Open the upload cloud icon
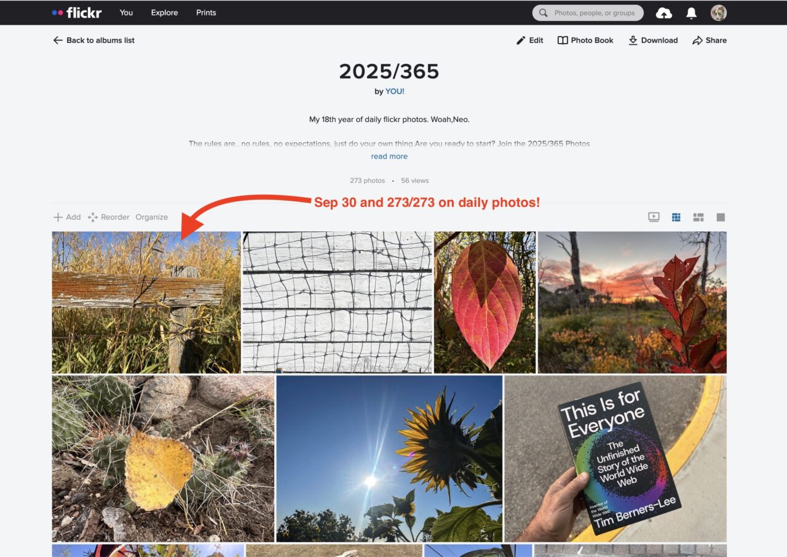Image resolution: width=787 pixels, height=557 pixels. point(664,13)
